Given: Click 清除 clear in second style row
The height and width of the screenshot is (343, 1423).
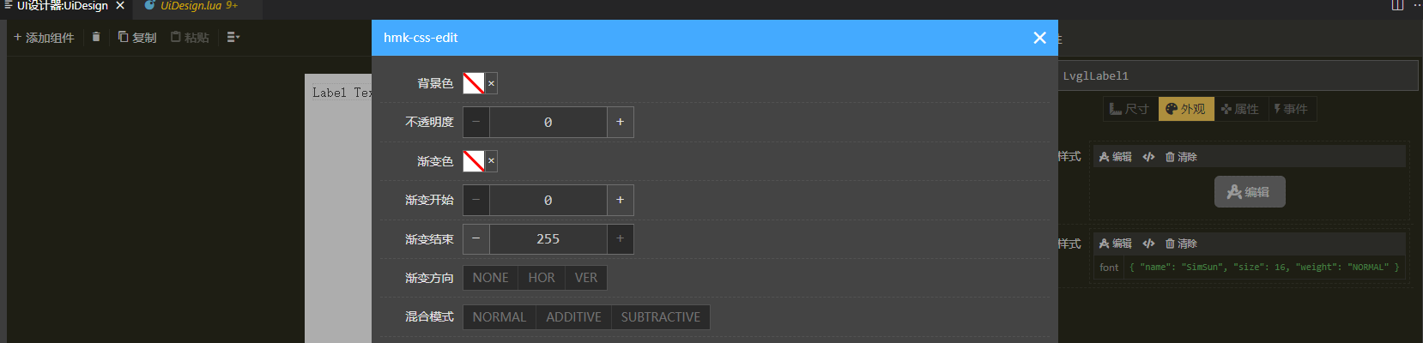Looking at the screenshot, I should click(x=1181, y=244).
